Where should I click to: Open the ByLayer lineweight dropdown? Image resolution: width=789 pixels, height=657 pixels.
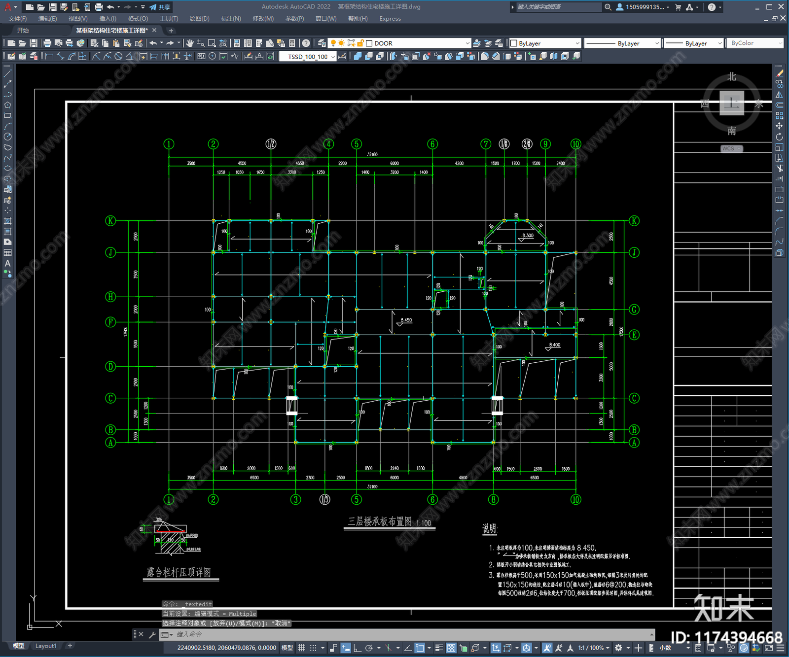click(719, 43)
